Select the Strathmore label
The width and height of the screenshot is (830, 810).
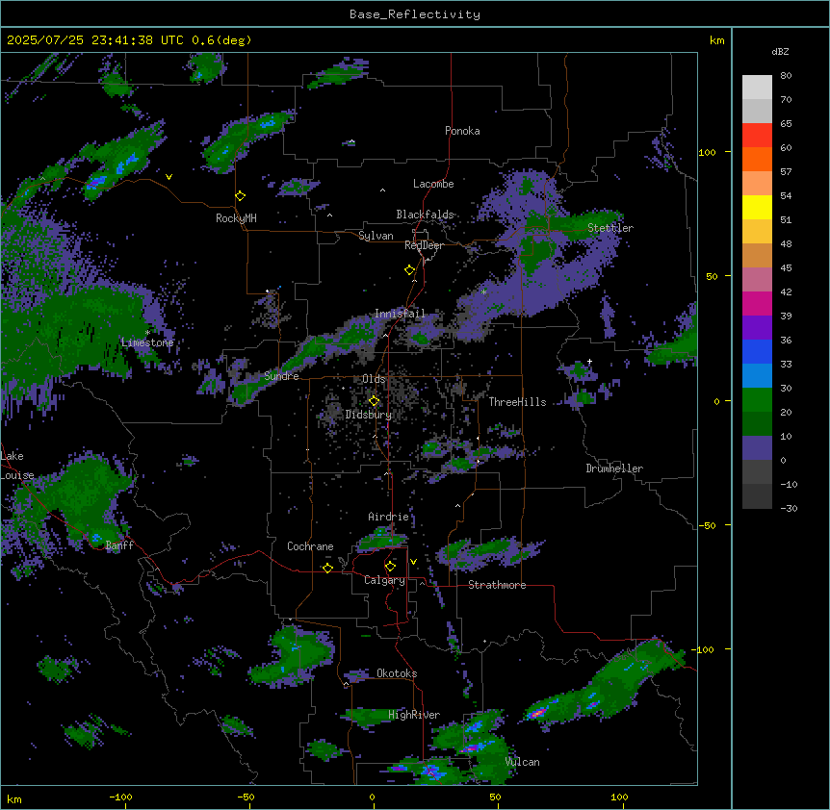click(x=497, y=585)
